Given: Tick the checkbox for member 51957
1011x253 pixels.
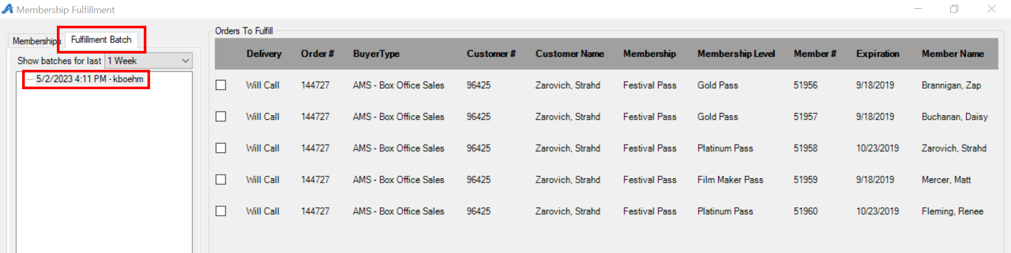Looking at the screenshot, I should pyautogui.click(x=221, y=117).
